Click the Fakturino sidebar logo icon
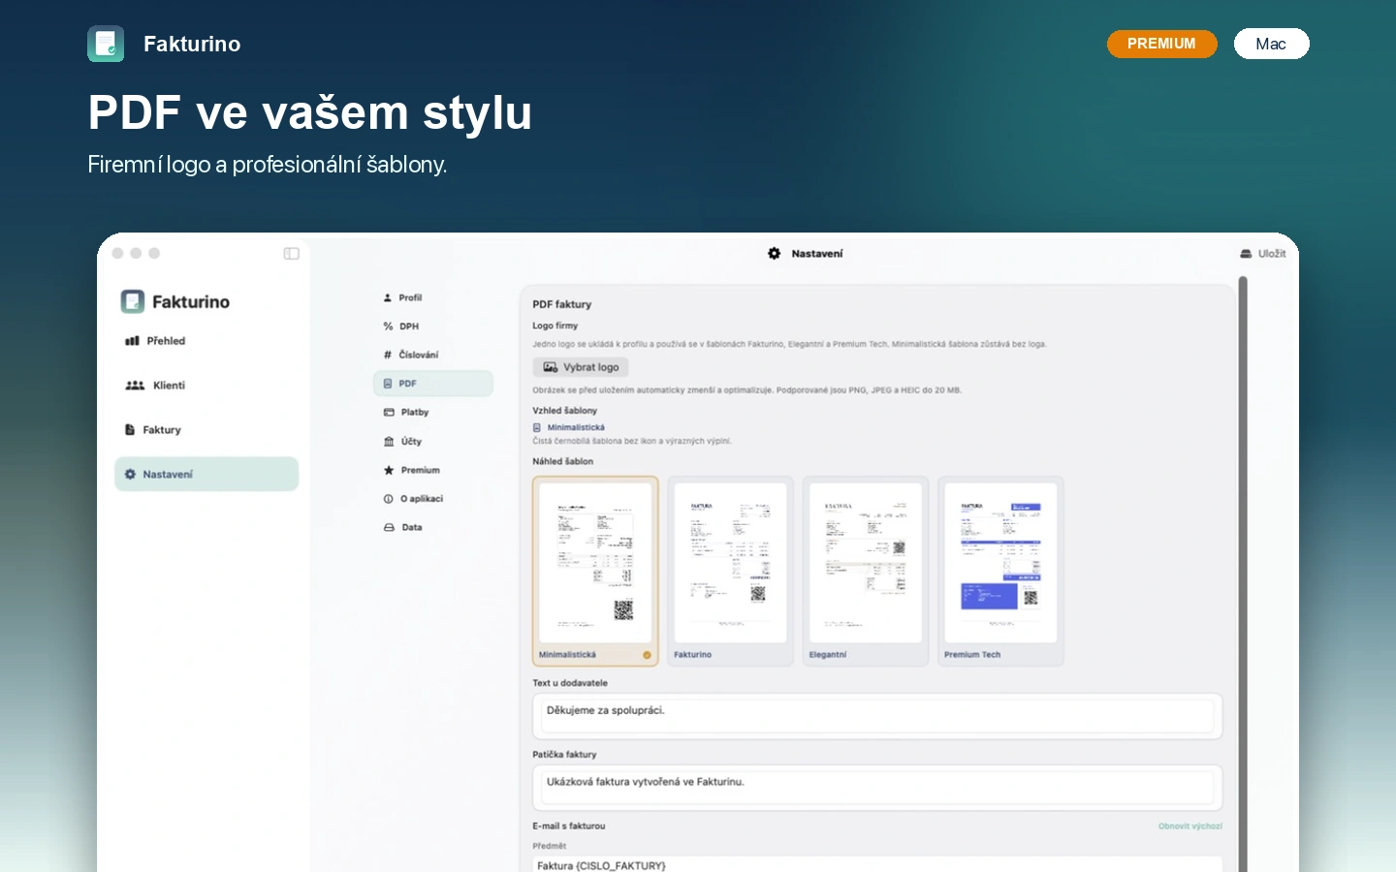Screen dimensions: 1396x872 tap(133, 301)
